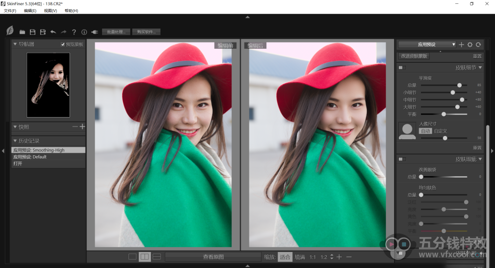
Task: Click the 平衡 smoothness balance slider
Action: (444, 114)
